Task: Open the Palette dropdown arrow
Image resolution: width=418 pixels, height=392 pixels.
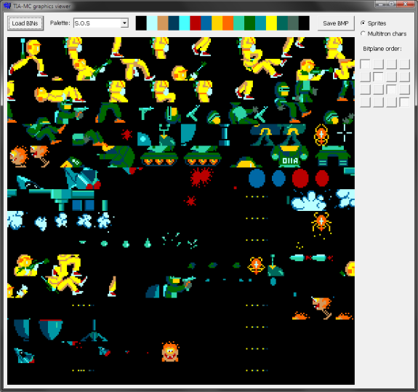Action: tap(124, 23)
